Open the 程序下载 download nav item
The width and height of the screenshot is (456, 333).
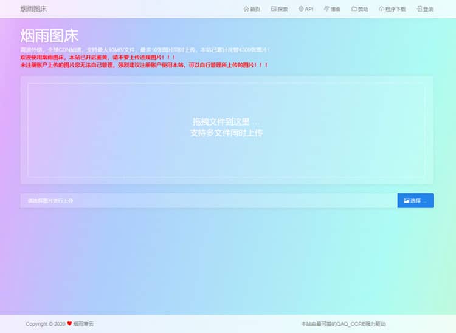[392, 9]
